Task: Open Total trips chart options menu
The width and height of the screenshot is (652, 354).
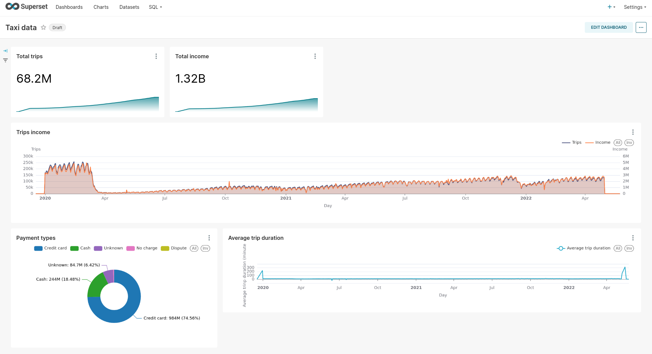Action: [156, 56]
